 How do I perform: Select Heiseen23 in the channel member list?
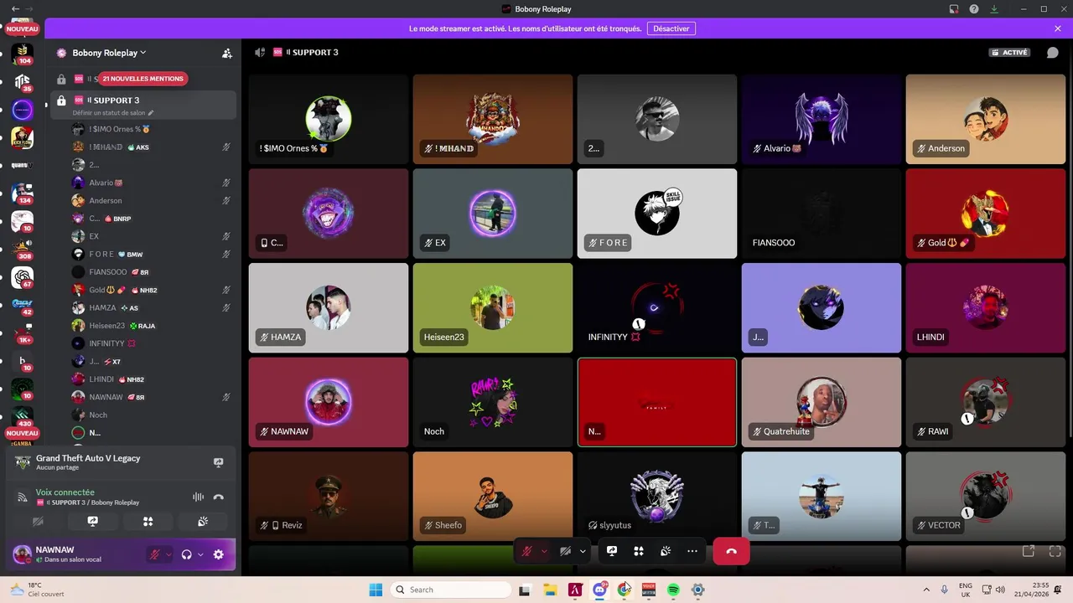coord(152,326)
